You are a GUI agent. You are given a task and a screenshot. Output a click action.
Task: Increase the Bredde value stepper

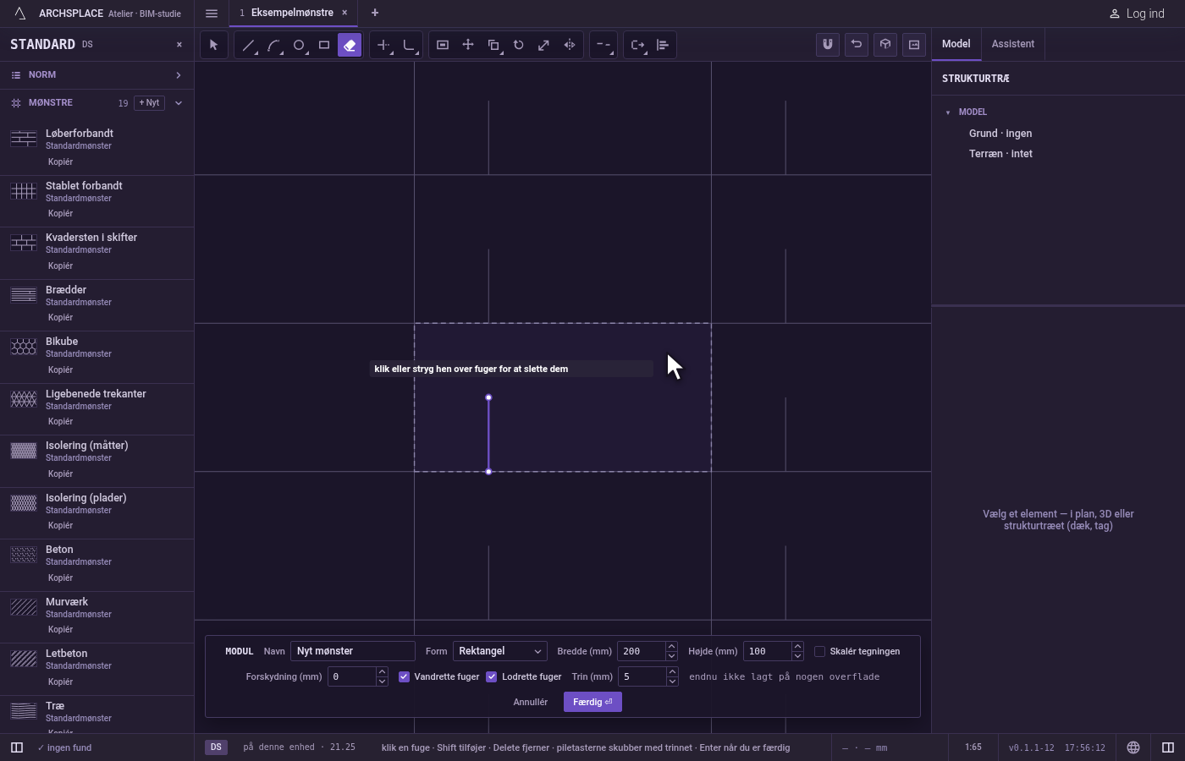point(671,647)
